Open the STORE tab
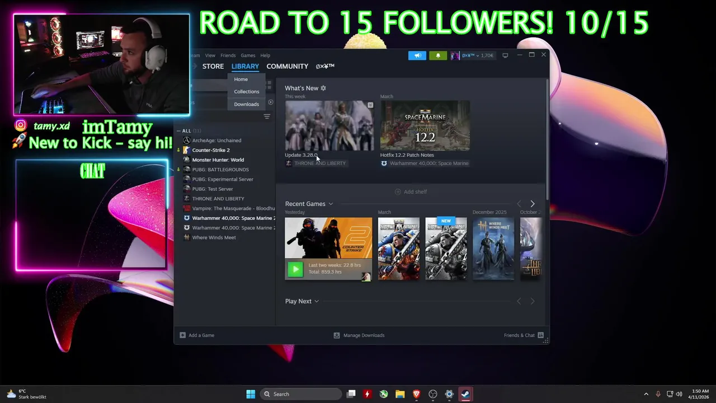This screenshot has height=403, width=716. pos(213,66)
